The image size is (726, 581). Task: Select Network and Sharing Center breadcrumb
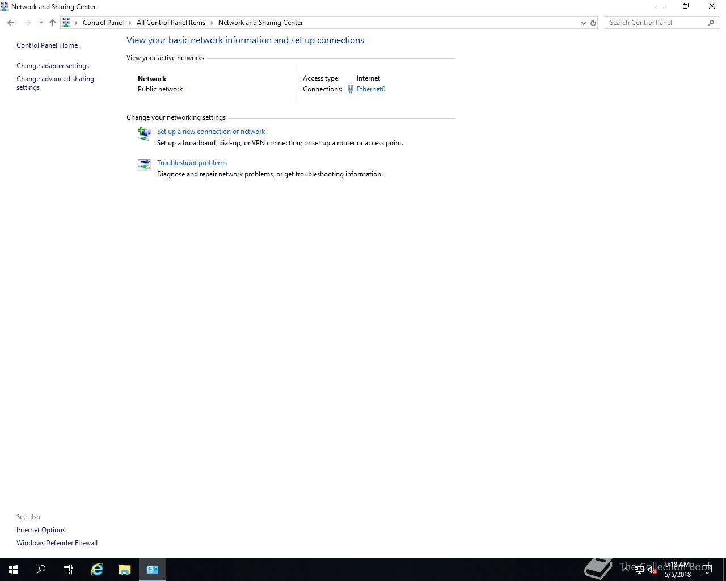[260, 23]
